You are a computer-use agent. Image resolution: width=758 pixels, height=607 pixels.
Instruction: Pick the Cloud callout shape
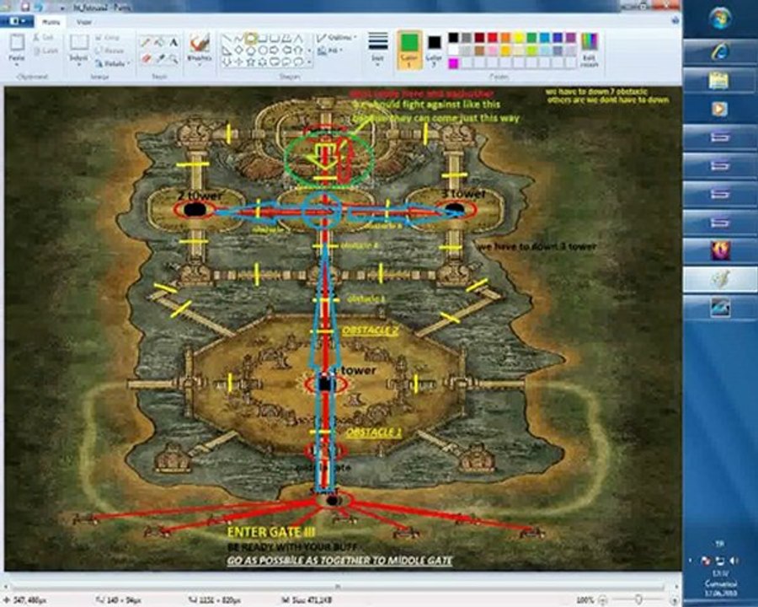pyautogui.click(x=299, y=62)
